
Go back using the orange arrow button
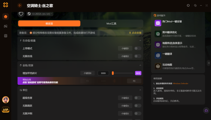[x=20, y=5]
